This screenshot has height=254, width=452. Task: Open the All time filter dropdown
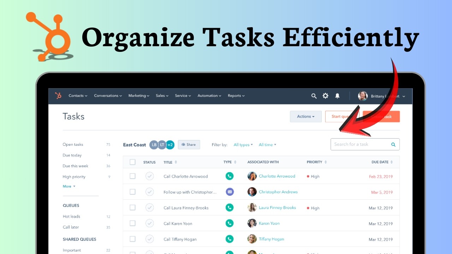click(x=267, y=145)
